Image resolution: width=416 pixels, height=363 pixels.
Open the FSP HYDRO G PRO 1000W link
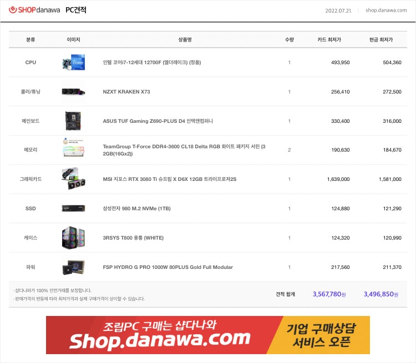[x=168, y=267]
